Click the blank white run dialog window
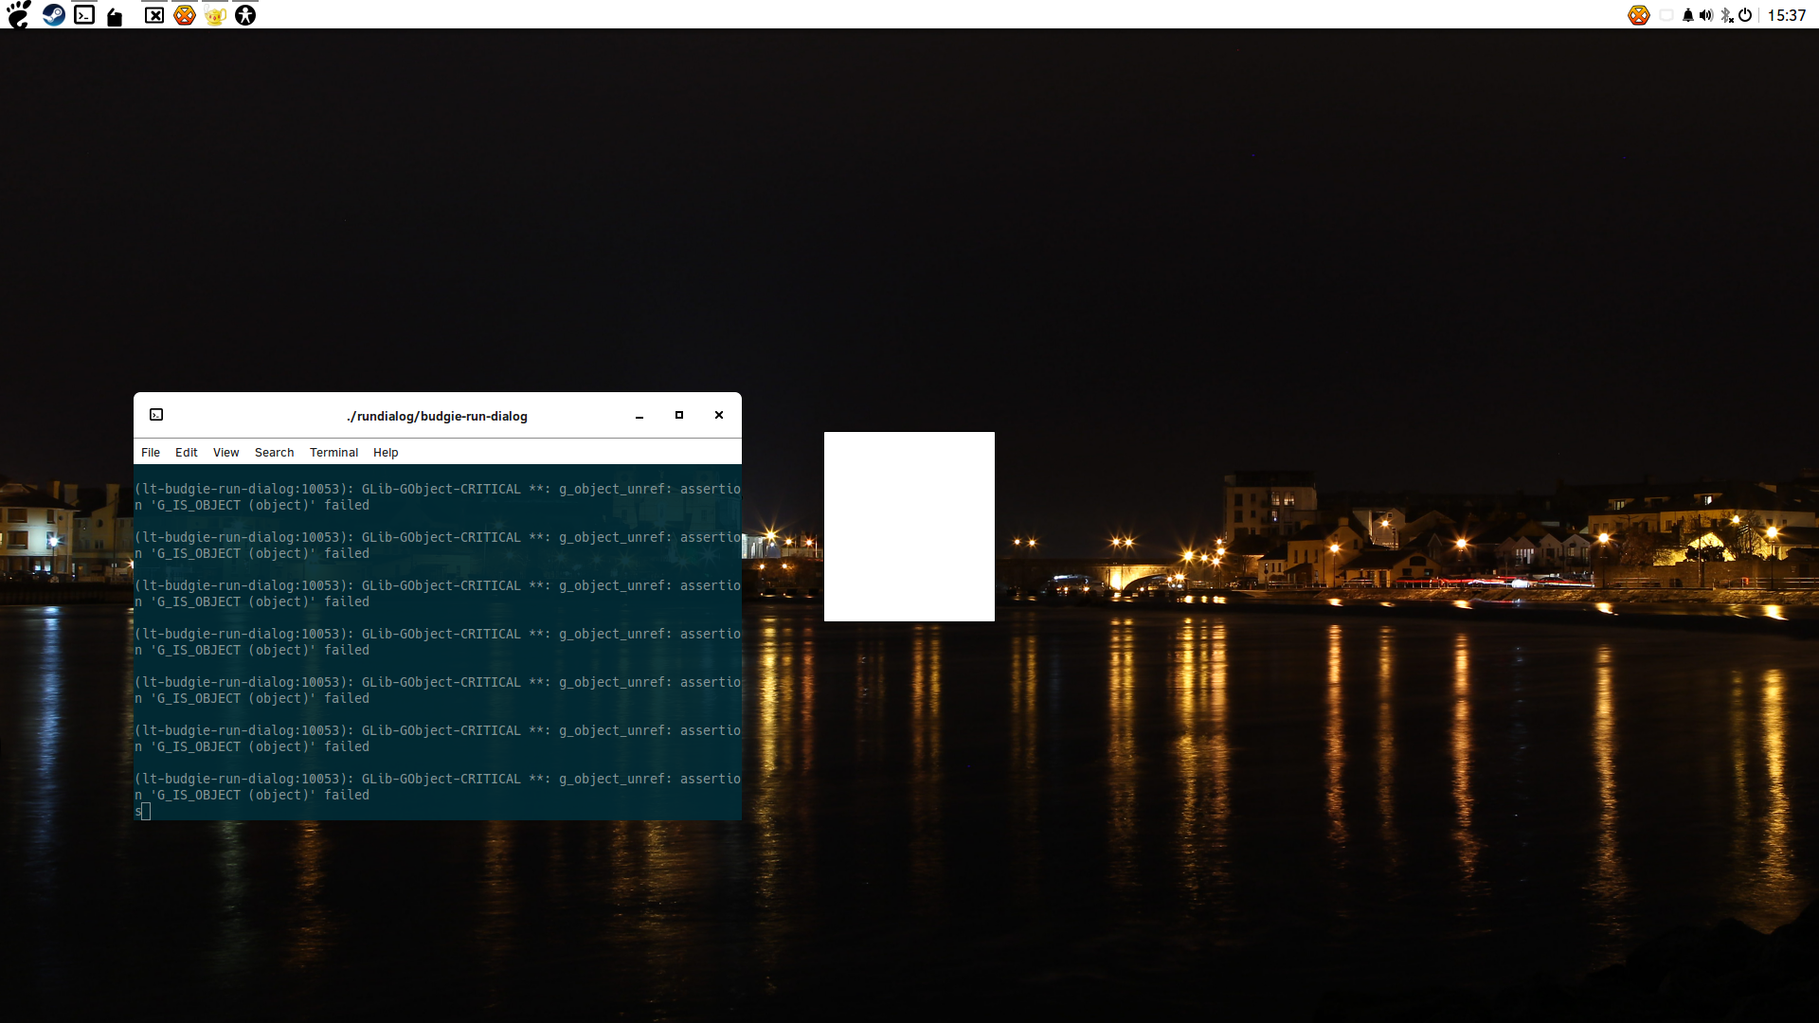This screenshot has width=1819, height=1023. (909, 527)
